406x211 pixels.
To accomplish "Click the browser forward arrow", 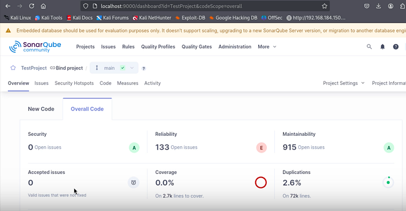I will (x=20, y=6).
